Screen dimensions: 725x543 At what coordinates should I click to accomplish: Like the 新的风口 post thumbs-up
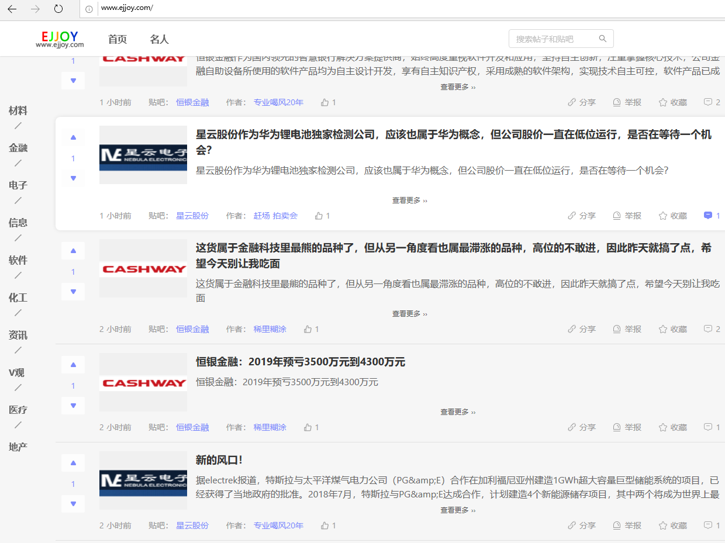pyautogui.click(x=328, y=525)
